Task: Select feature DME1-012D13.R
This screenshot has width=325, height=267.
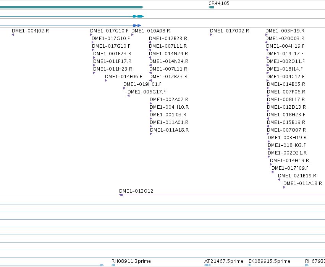Action: 286,107
